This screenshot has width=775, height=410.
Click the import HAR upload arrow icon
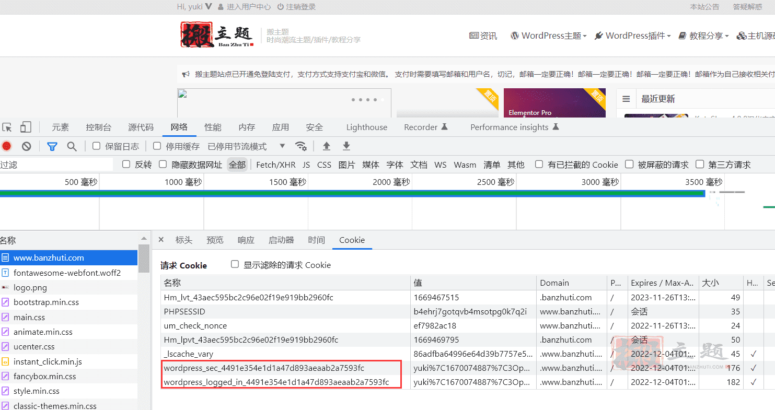coord(327,146)
